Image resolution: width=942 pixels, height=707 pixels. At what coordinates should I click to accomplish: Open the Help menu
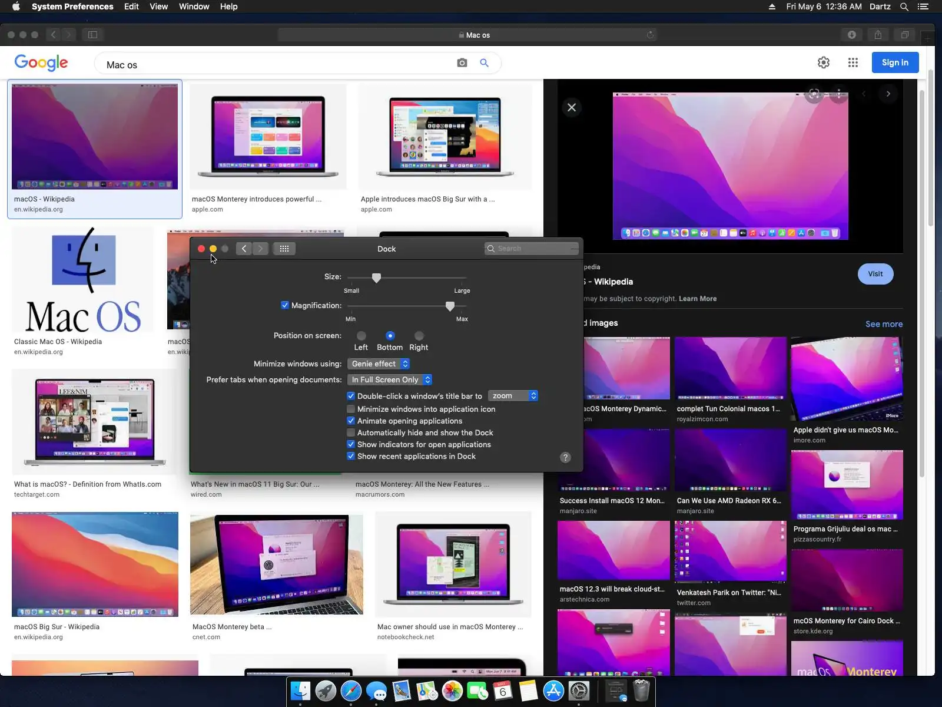tap(229, 7)
